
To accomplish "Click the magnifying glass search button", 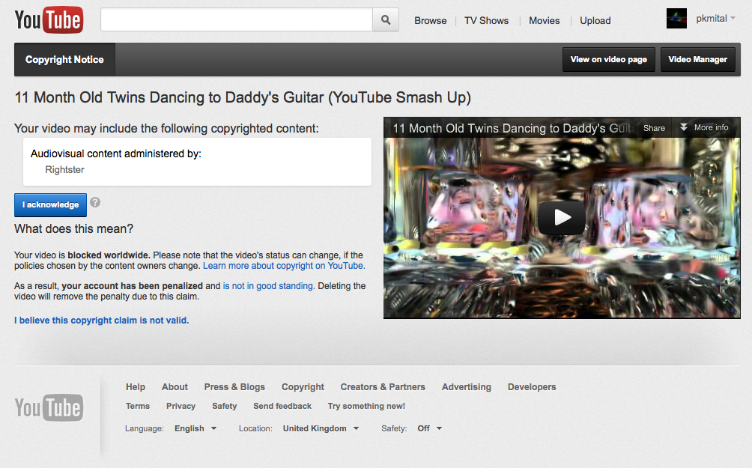I will point(385,20).
